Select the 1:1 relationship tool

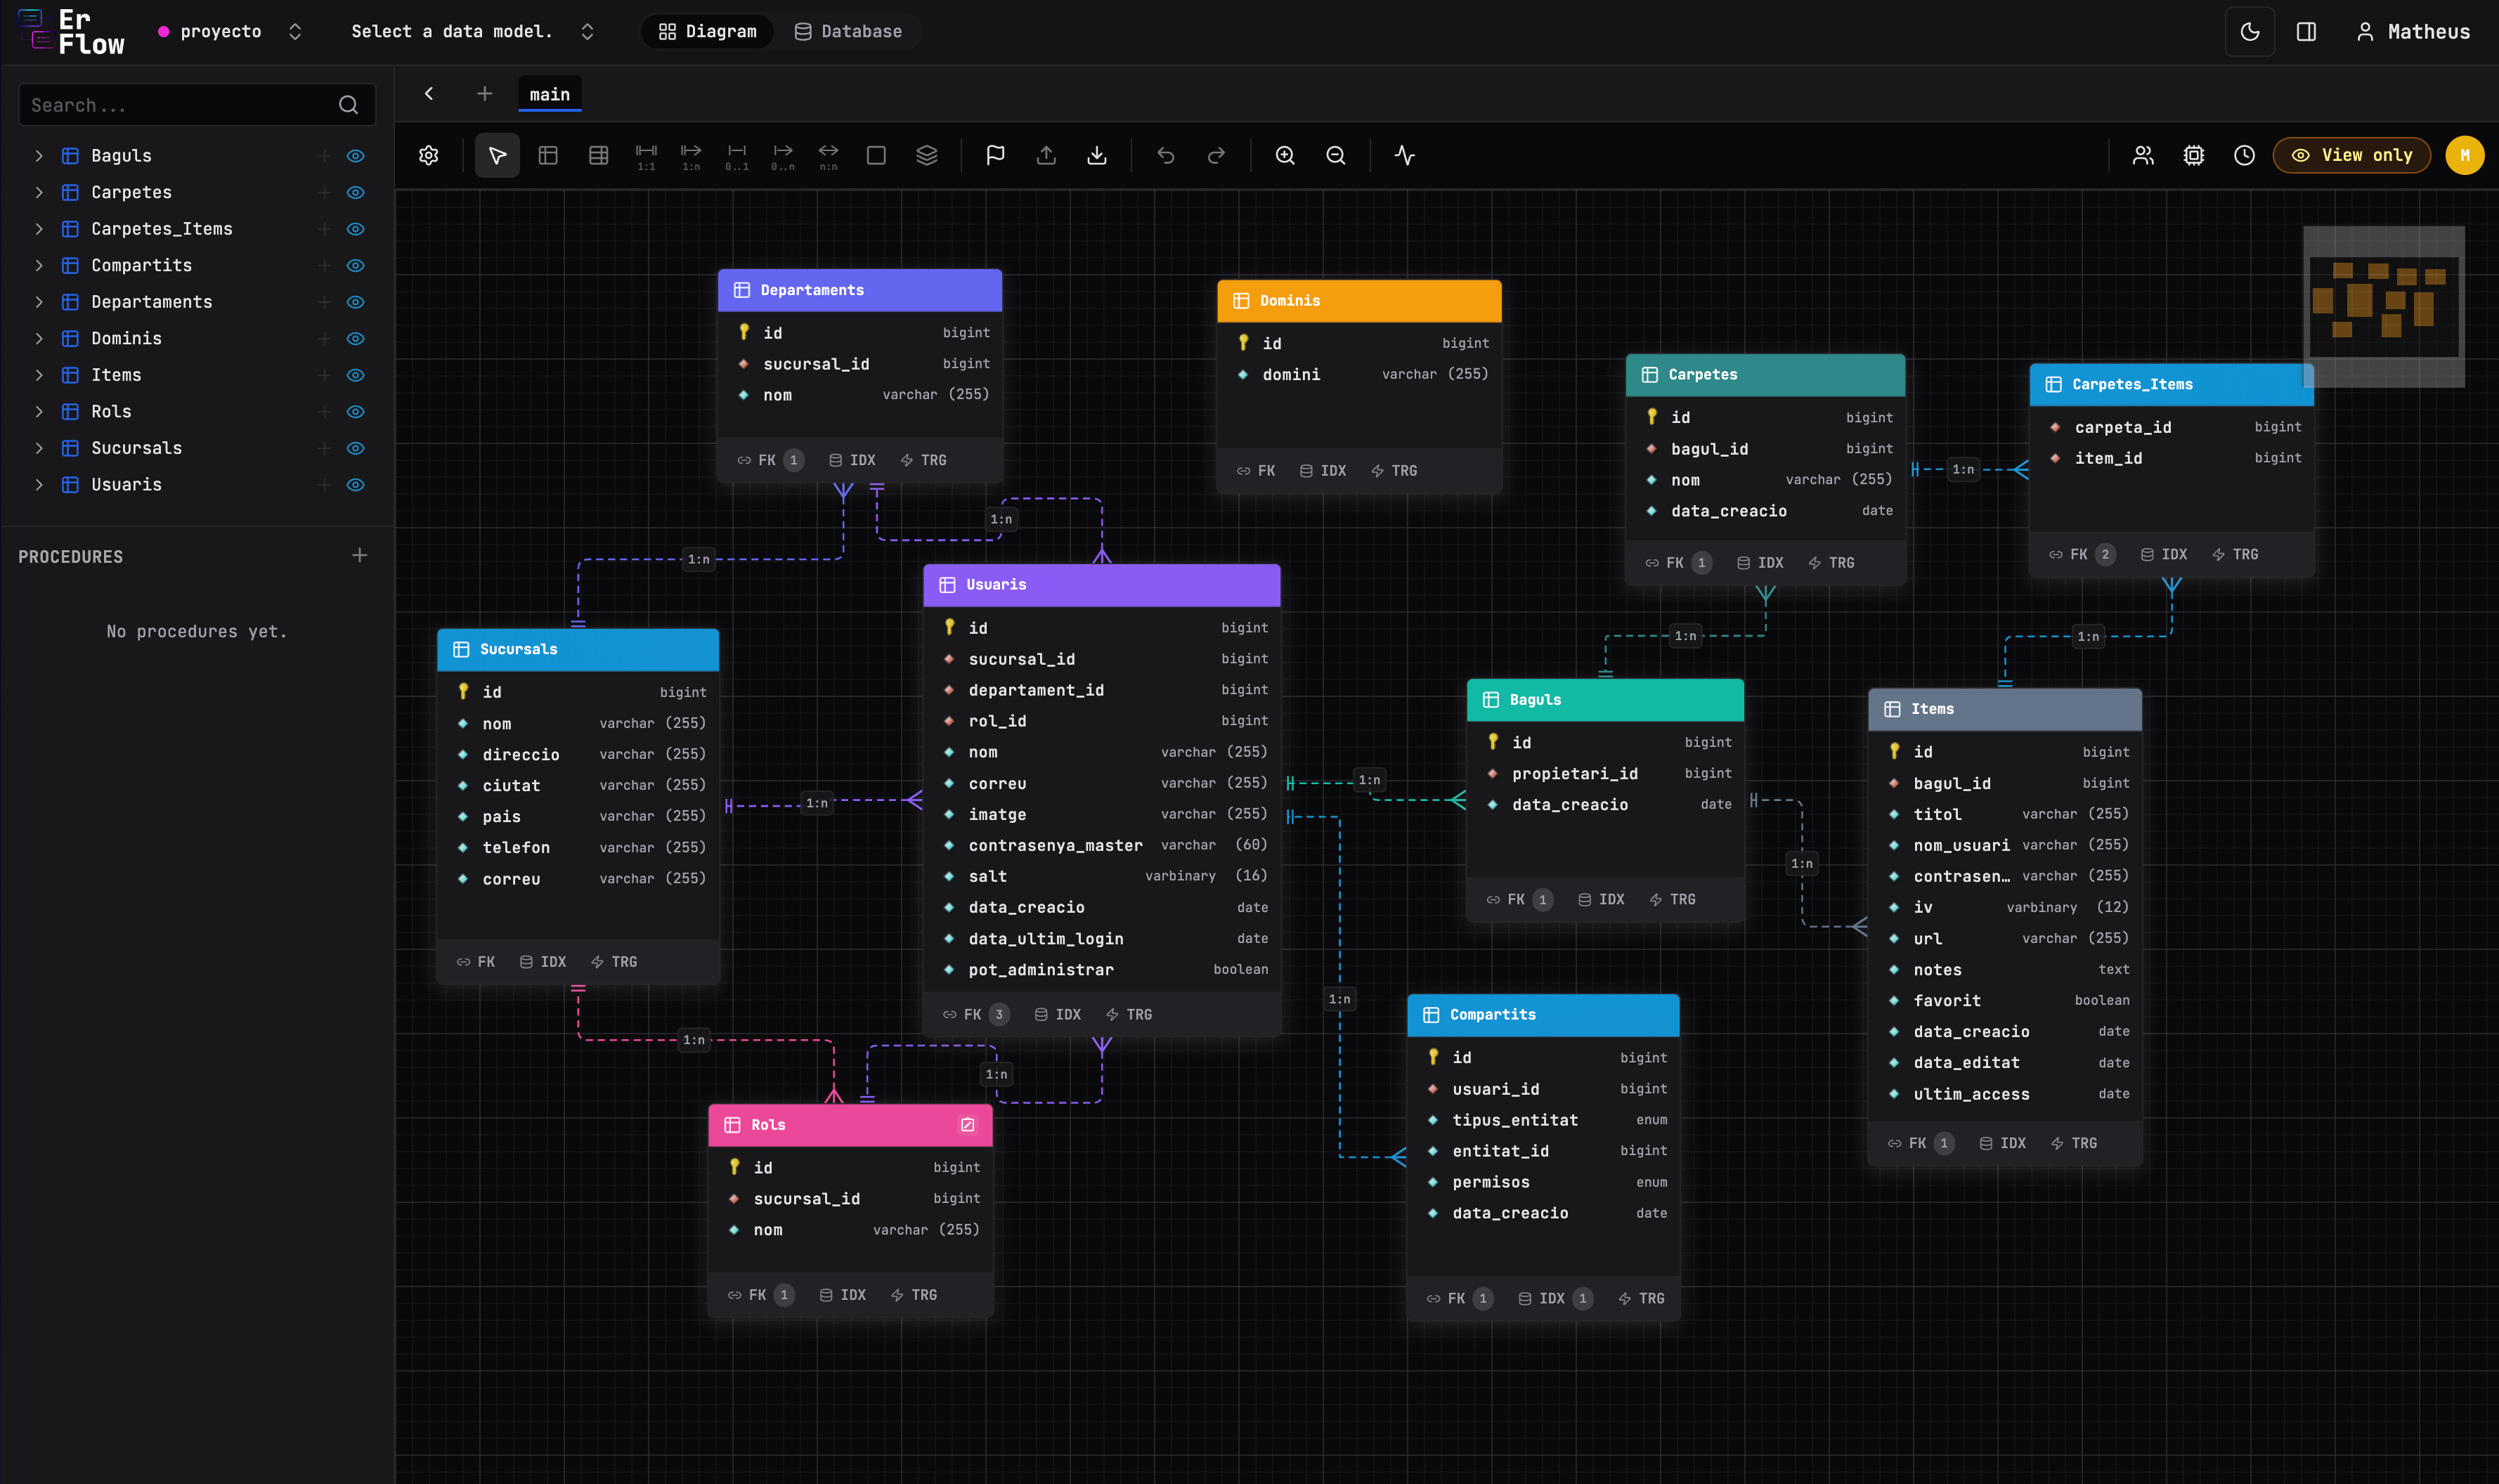tap(645, 155)
